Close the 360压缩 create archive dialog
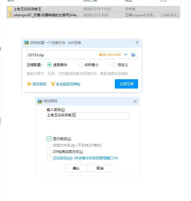 coord(137,43)
